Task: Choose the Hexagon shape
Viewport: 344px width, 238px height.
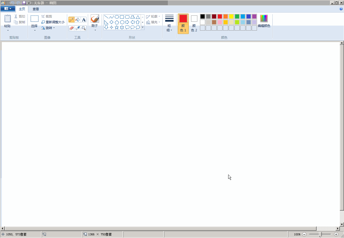Action: (x=122, y=22)
